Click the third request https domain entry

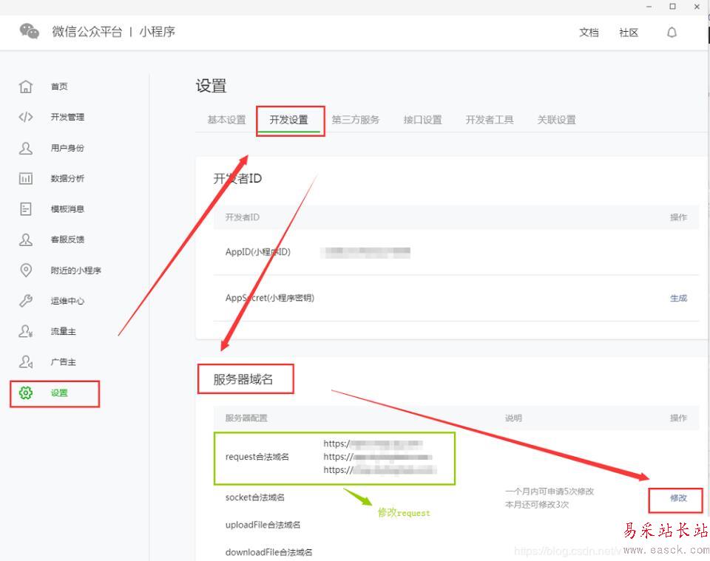tap(379, 470)
